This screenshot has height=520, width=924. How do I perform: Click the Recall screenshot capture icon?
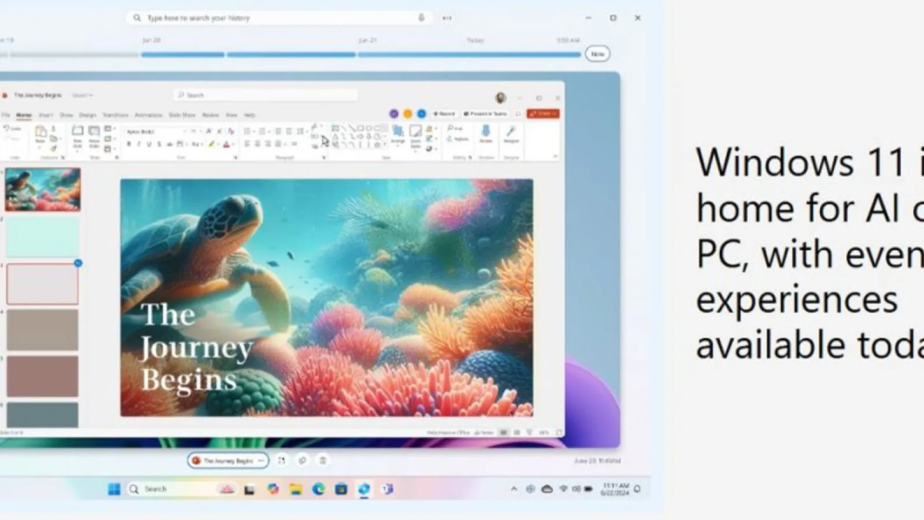pos(282,460)
